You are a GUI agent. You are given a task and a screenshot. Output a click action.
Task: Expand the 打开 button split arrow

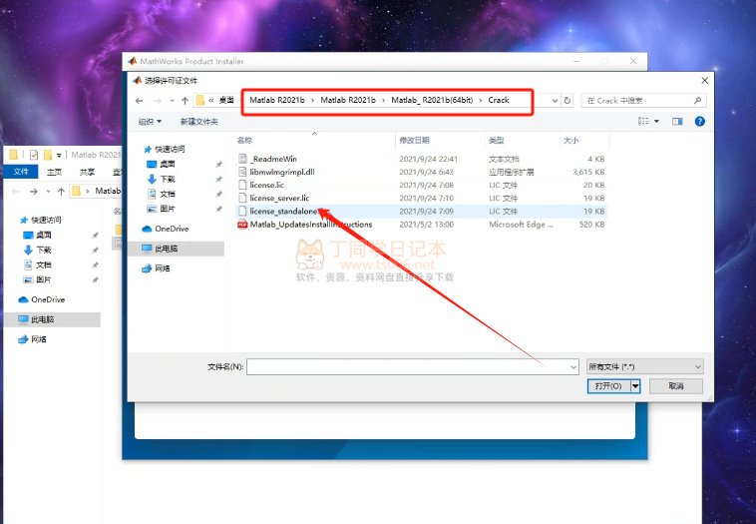click(635, 386)
